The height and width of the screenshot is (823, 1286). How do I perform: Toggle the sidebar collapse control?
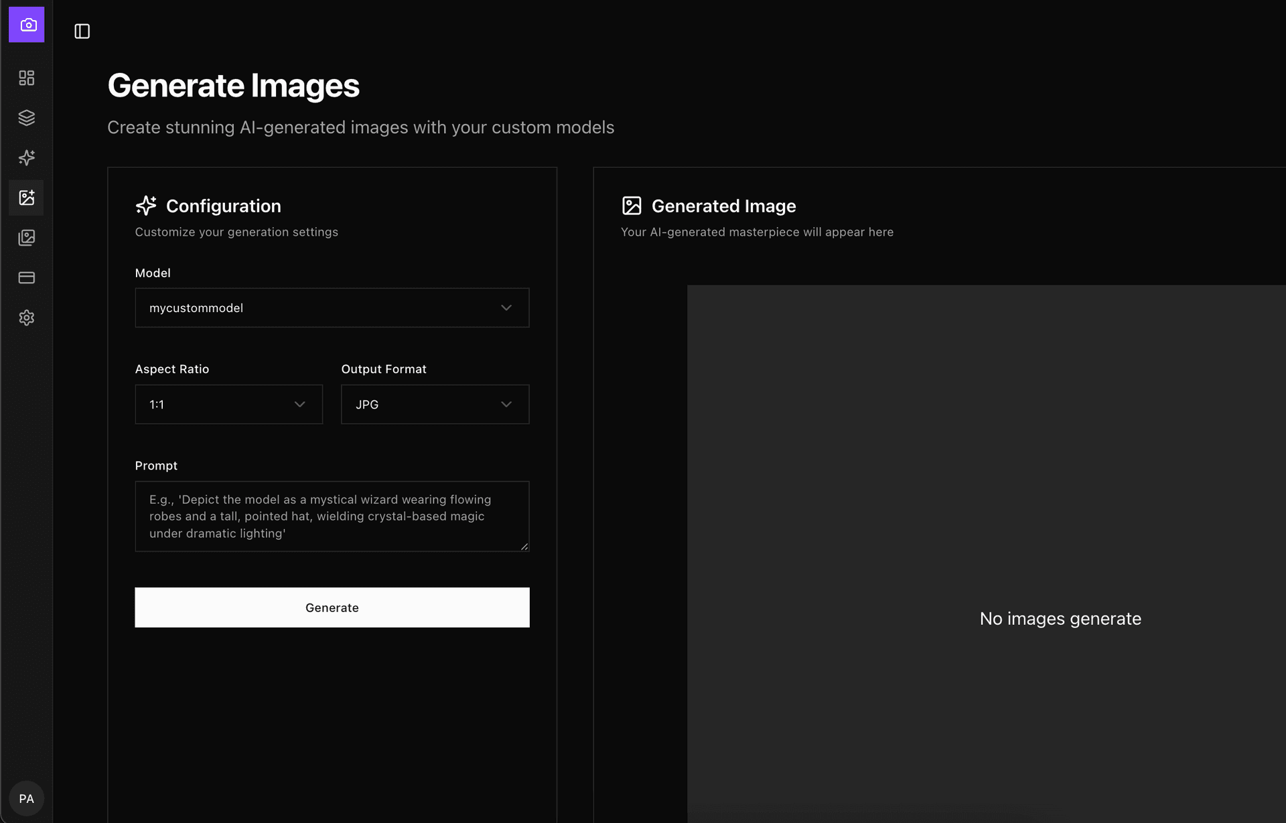(82, 31)
